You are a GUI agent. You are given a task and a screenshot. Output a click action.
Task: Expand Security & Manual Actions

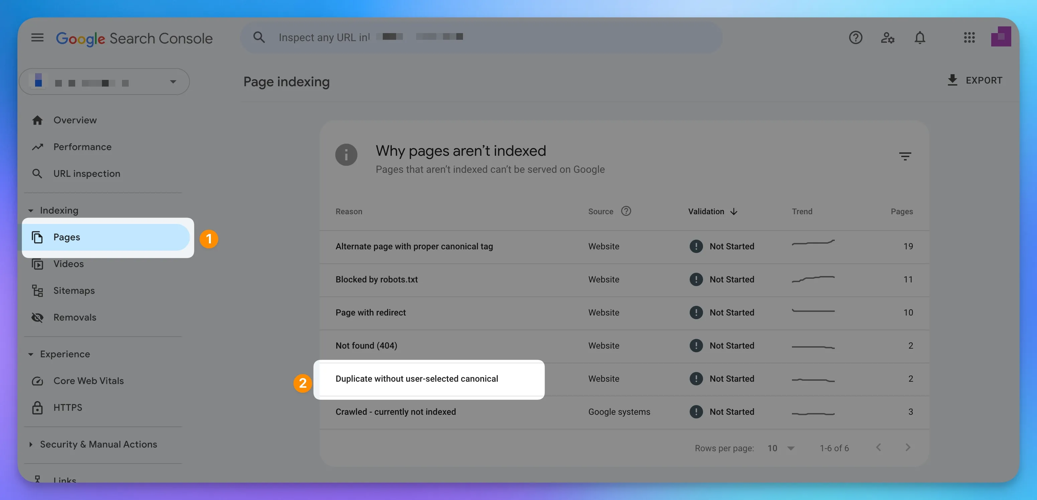click(x=98, y=444)
